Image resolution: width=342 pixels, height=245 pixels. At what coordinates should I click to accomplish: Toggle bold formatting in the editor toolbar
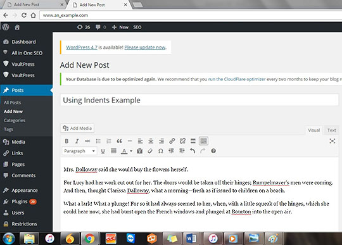coord(66,141)
